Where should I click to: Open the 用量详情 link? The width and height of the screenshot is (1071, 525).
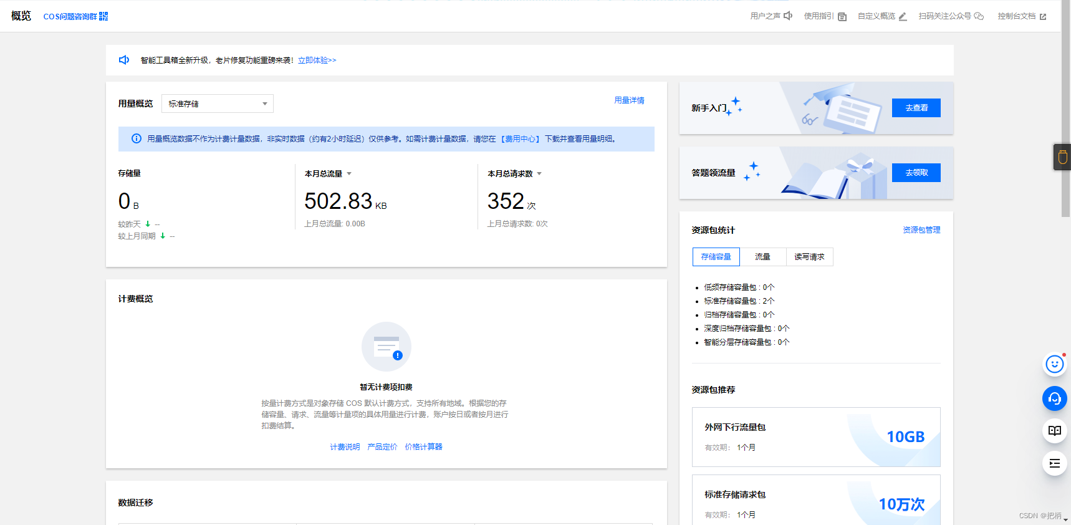pos(629,100)
